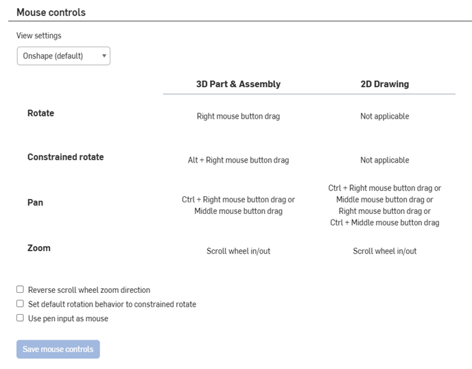Screen dimensions: 472x369
Task: Click the Pan row label
Action: pyautogui.click(x=35, y=203)
